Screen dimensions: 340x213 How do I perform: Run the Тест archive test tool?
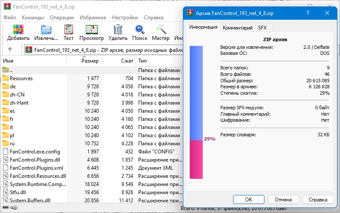click(69, 30)
